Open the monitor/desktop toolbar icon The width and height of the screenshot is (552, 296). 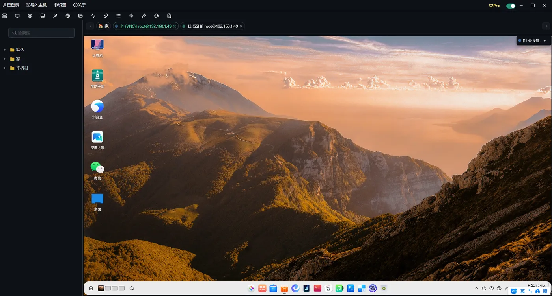17,16
